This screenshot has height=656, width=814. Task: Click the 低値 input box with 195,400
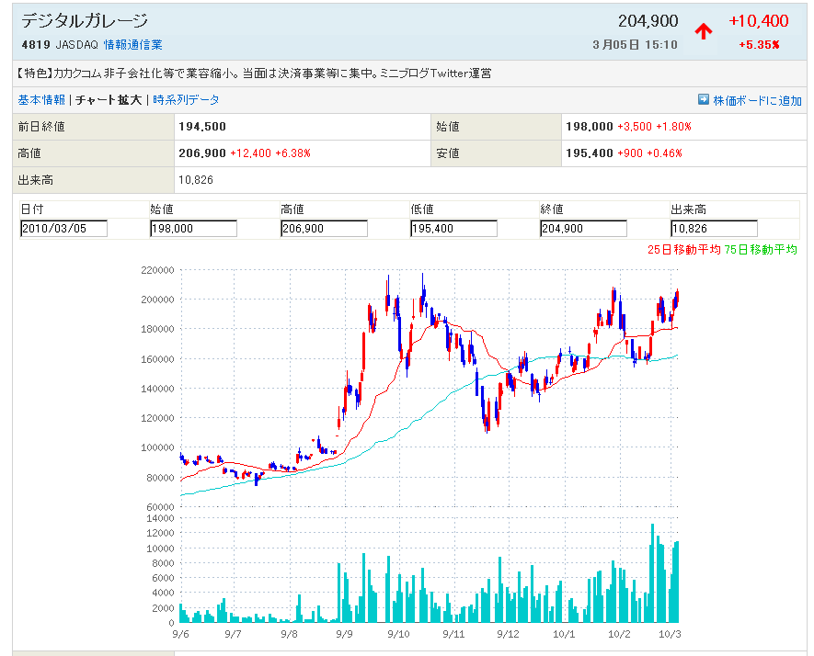pyautogui.click(x=453, y=229)
